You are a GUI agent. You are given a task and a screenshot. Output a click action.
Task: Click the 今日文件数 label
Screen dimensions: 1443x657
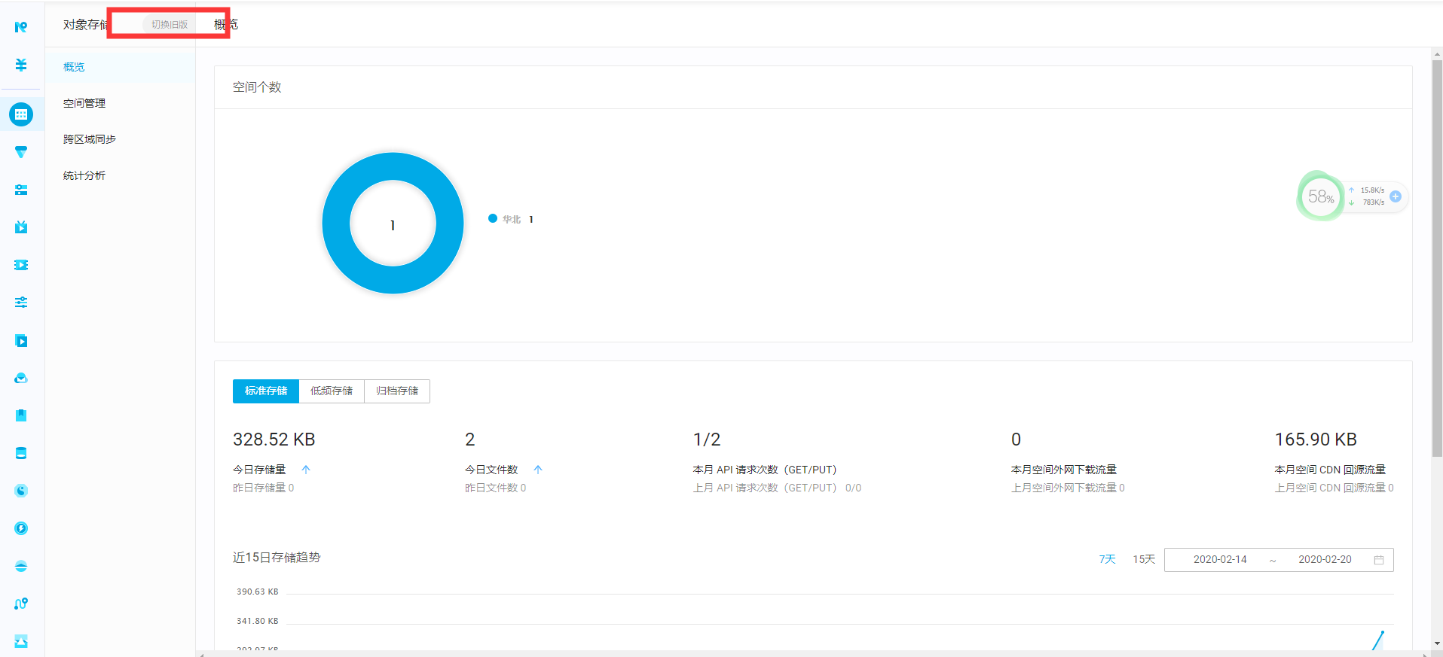[x=491, y=470]
